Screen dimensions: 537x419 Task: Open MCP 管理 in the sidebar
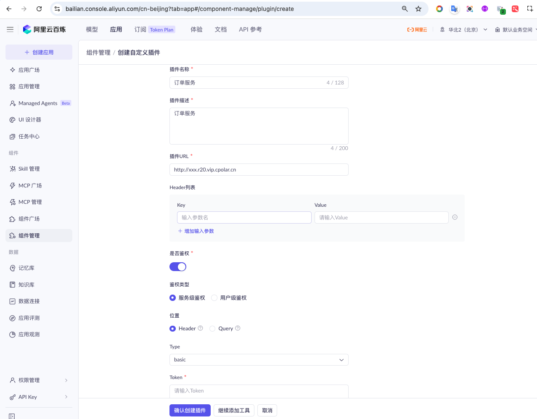[39, 202]
